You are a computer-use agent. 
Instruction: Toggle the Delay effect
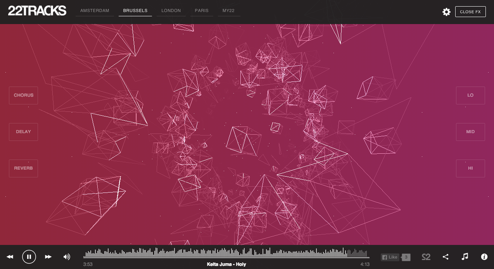pos(23,132)
